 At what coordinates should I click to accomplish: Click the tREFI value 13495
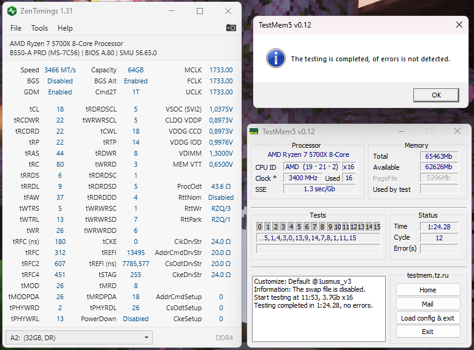tap(136, 253)
